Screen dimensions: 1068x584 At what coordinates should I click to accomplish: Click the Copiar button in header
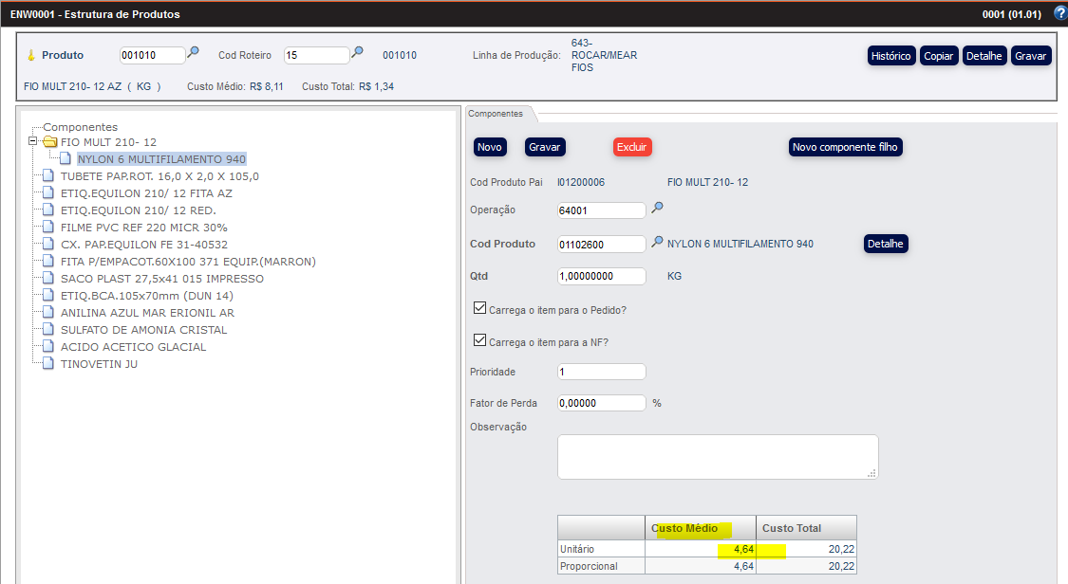(x=939, y=56)
